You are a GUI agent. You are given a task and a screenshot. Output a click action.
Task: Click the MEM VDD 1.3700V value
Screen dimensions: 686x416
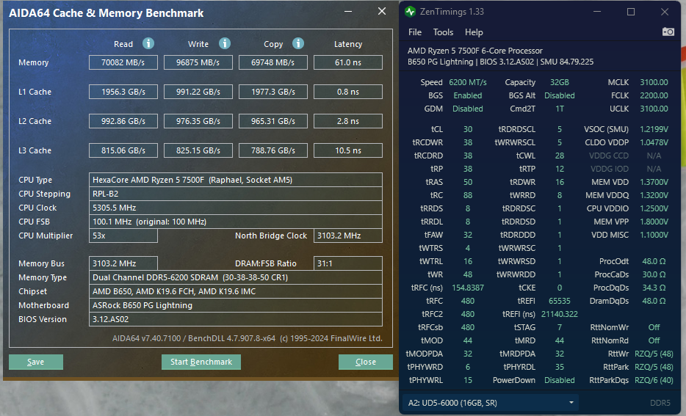(x=654, y=182)
